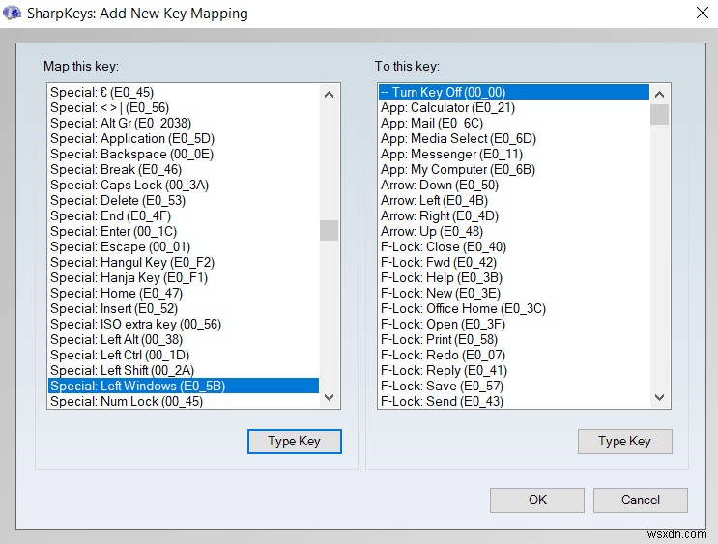Screen dimensions: 718x544
Task: Click the scrollbar thumb of the To this key list
Action: click(659, 114)
